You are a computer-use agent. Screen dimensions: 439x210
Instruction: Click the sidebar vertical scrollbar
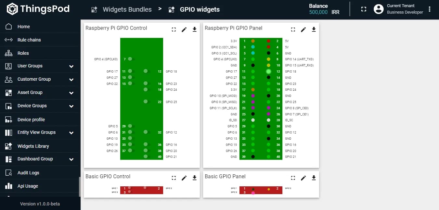pyautogui.click(x=80, y=187)
